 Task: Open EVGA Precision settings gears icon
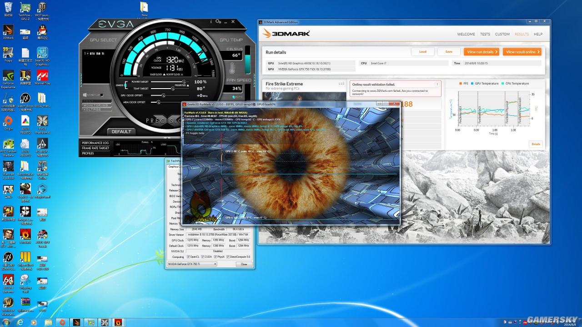[219, 22]
